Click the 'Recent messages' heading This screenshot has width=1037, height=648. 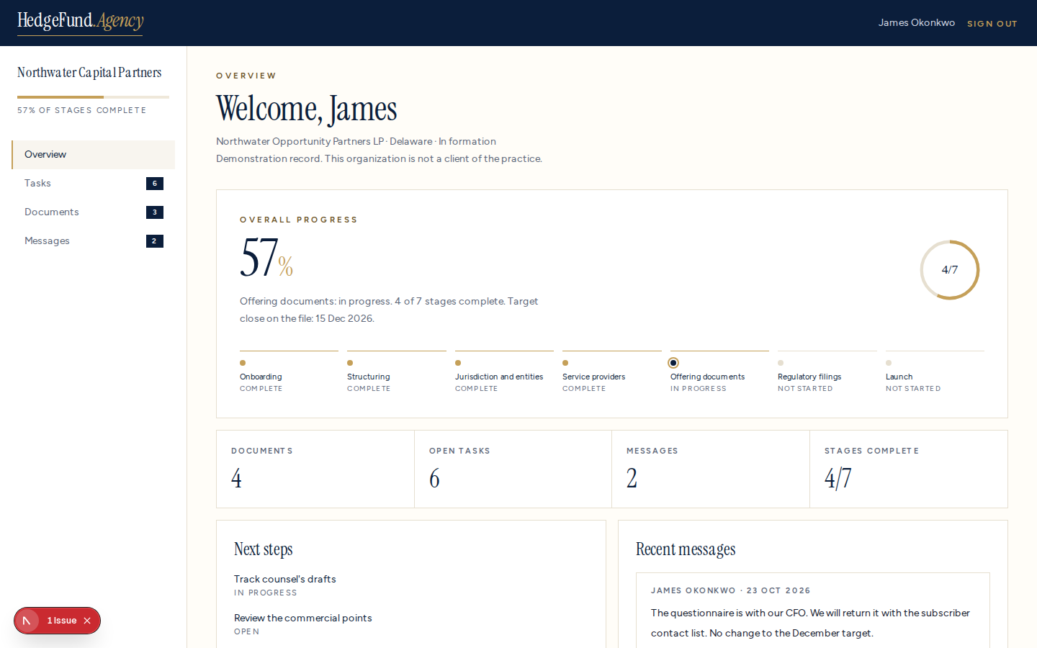tap(686, 549)
